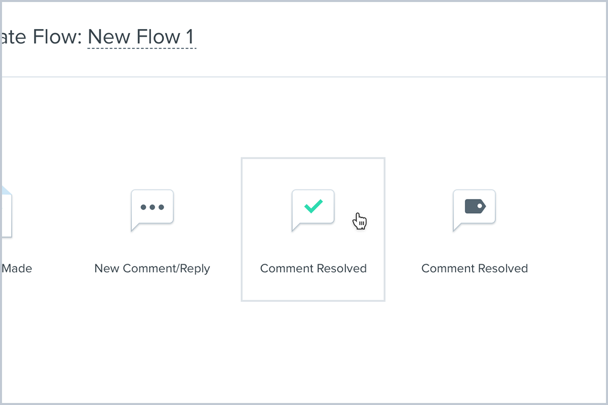This screenshot has height=405, width=608.
Task: Click the three dots inside the comment bubble
Action: tap(152, 207)
